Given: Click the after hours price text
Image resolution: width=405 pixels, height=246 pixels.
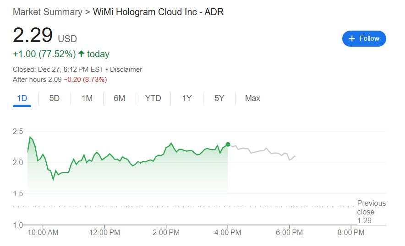Looking at the screenshot, I should tap(60, 80).
